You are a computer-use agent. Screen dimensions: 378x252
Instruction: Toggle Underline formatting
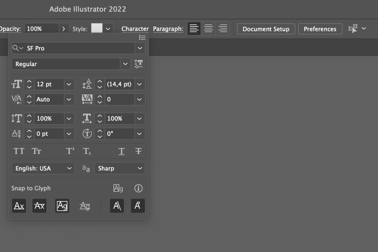(x=121, y=151)
